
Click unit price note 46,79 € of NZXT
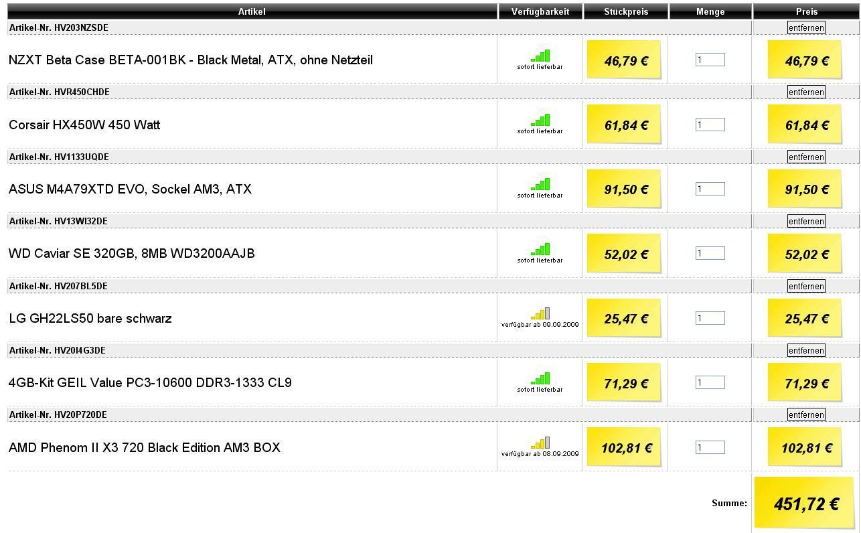click(x=624, y=60)
